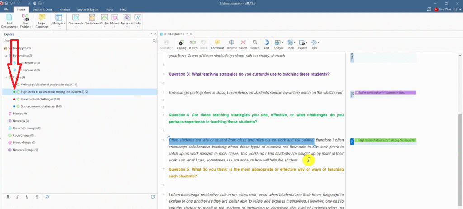
Task: Open Search in the document toolbar
Action: [255, 44]
